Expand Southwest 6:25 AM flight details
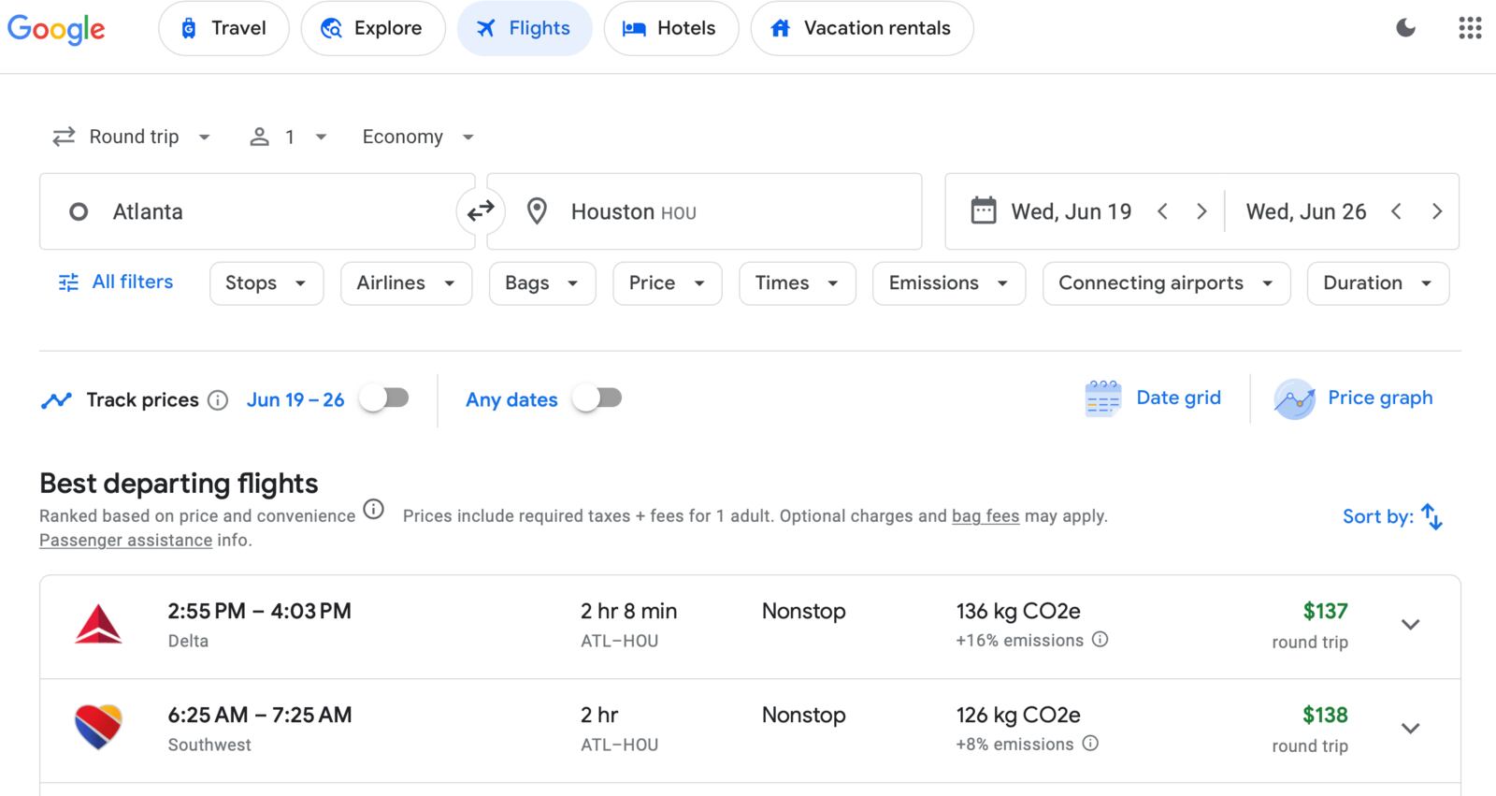 click(1411, 729)
